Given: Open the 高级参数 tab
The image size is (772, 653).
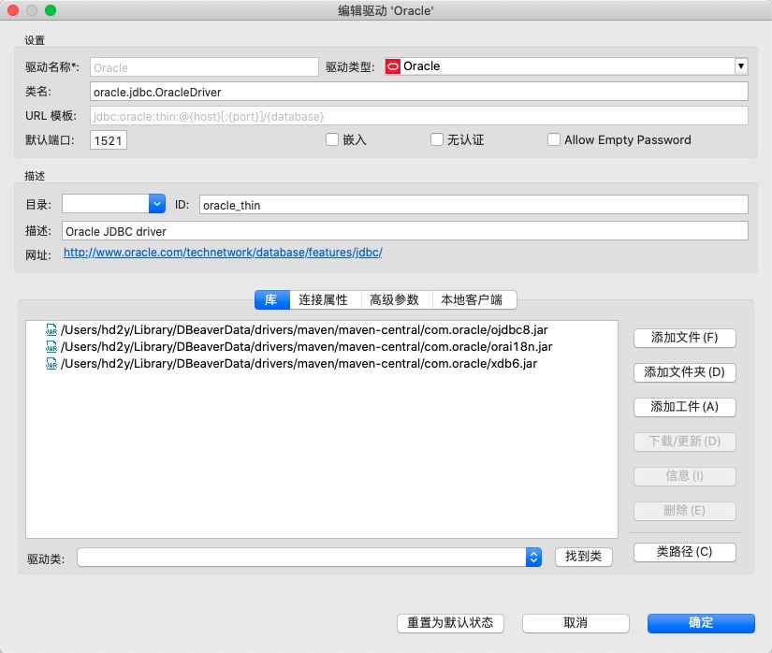Looking at the screenshot, I should click(x=395, y=299).
